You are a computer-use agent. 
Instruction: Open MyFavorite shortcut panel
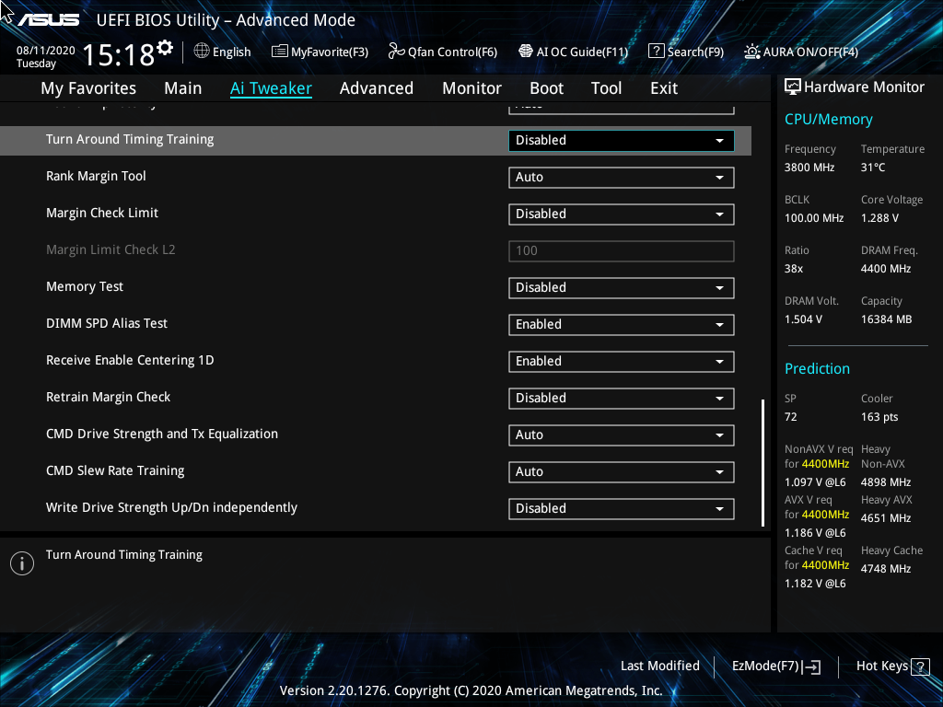tap(320, 52)
